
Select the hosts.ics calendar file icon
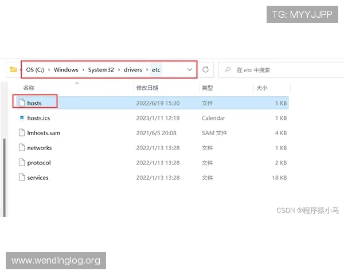tap(22, 117)
